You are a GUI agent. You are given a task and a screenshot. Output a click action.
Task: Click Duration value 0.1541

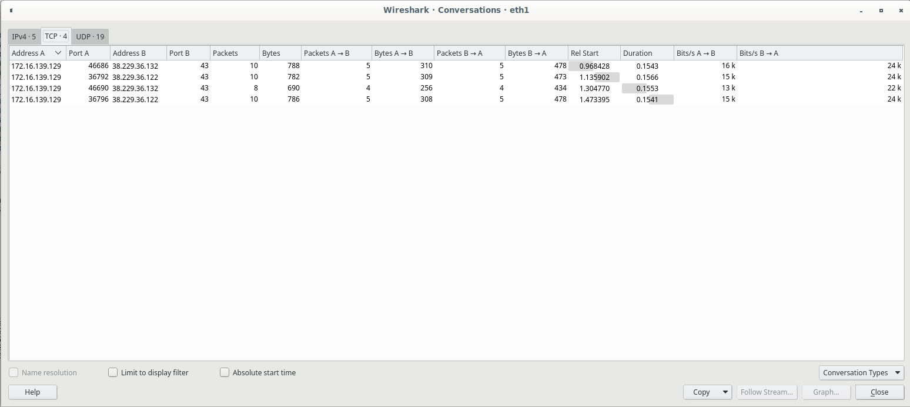[647, 99]
